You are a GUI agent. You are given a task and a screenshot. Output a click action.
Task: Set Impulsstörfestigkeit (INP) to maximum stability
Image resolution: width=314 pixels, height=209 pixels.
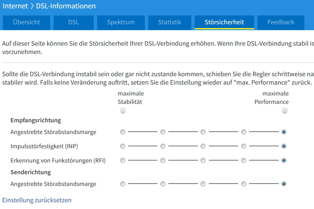click(x=123, y=146)
